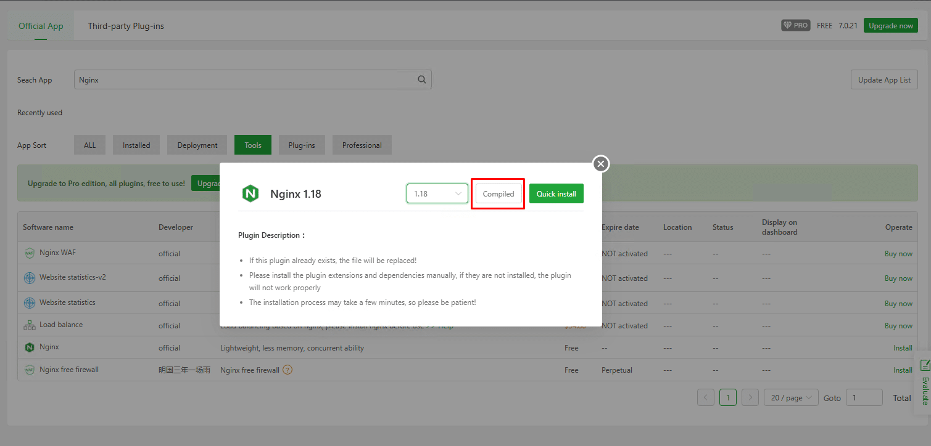Filter apps by ALL

90,145
